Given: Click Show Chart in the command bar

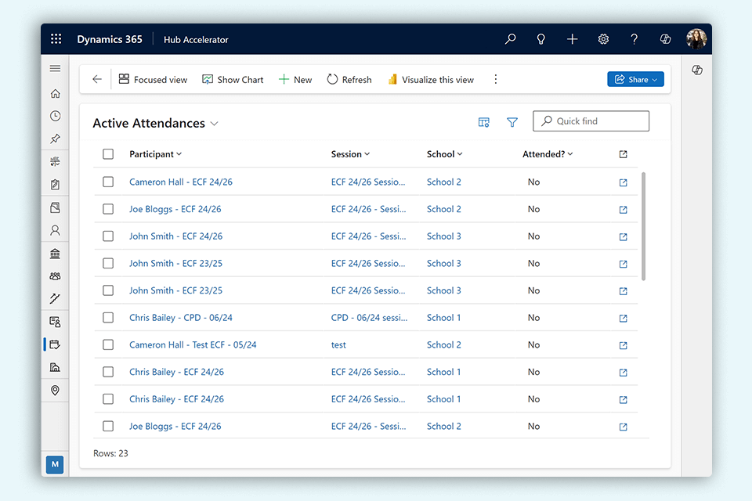Looking at the screenshot, I should click(233, 79).
